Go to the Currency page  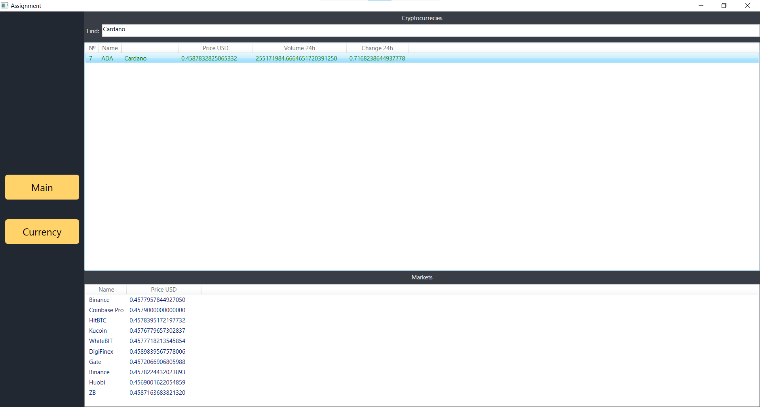[42, 232]
